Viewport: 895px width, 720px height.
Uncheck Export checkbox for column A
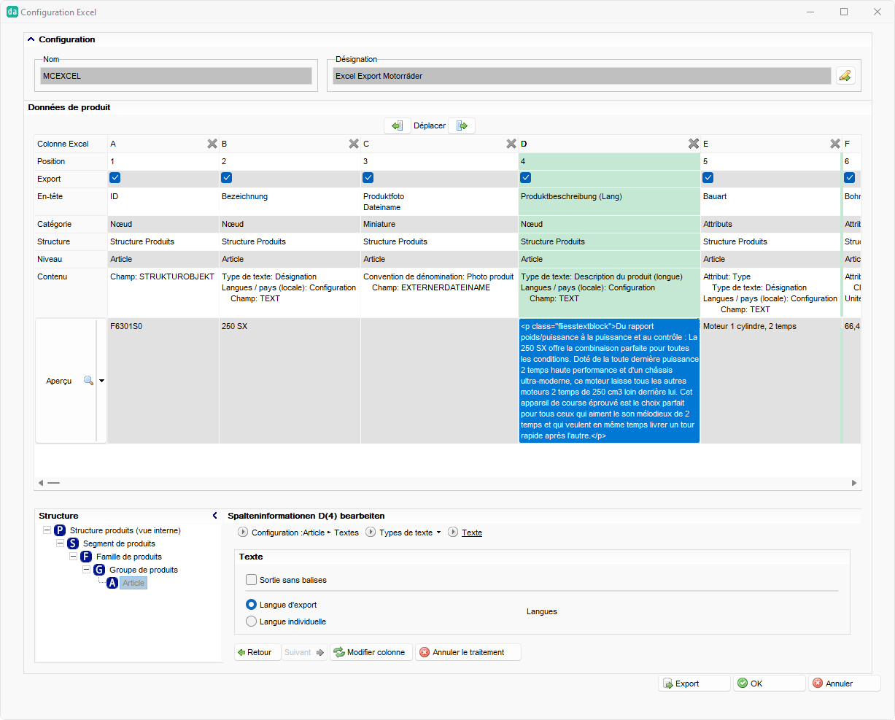pos(115,178)
